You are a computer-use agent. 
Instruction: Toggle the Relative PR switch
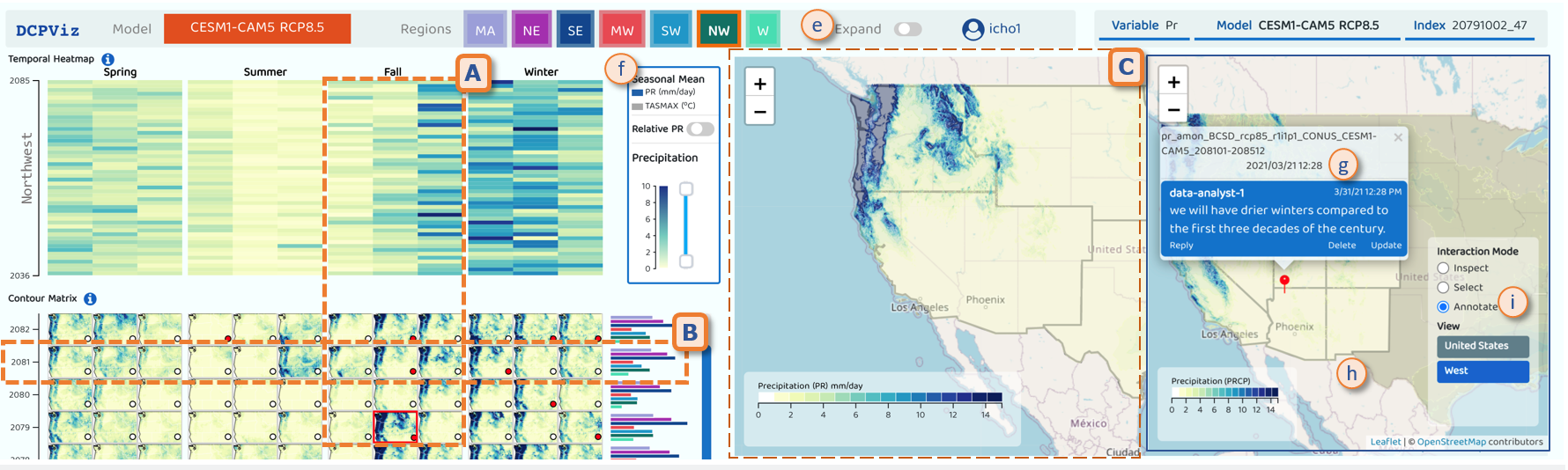(700, 129)
